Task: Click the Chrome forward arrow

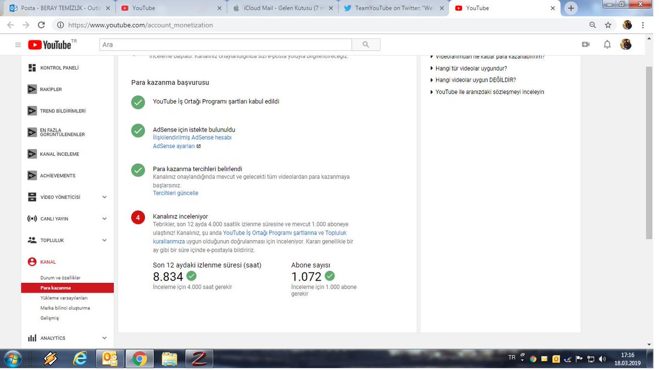Action: [26, 25]
